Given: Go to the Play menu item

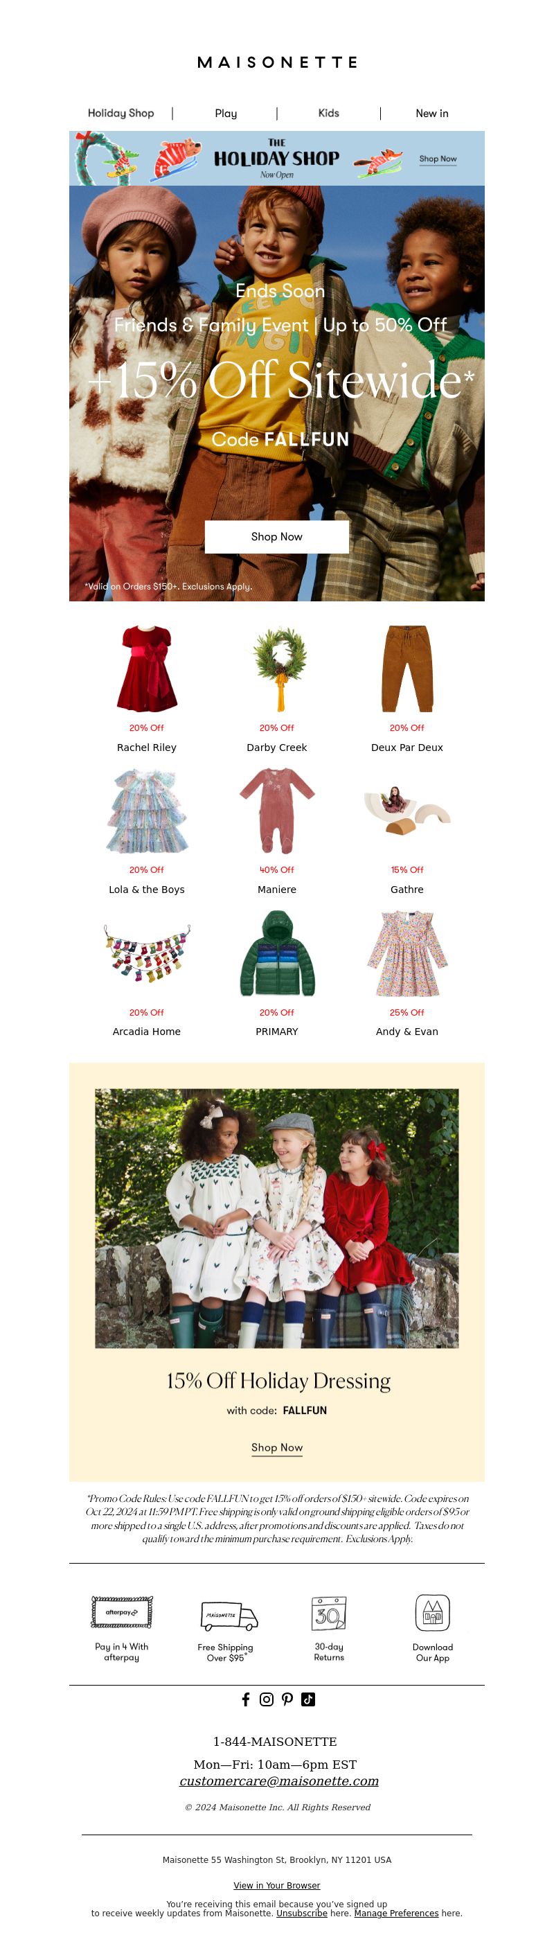Looking at the screenshot, I should (226, 113).
